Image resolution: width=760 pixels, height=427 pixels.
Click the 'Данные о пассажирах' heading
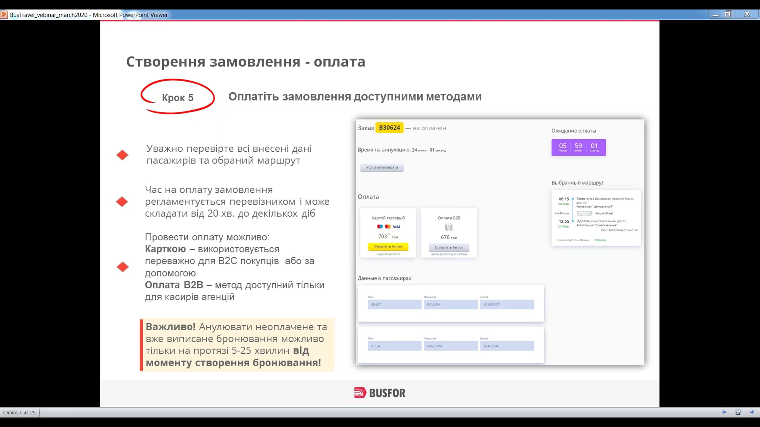[x=384, y=278]
